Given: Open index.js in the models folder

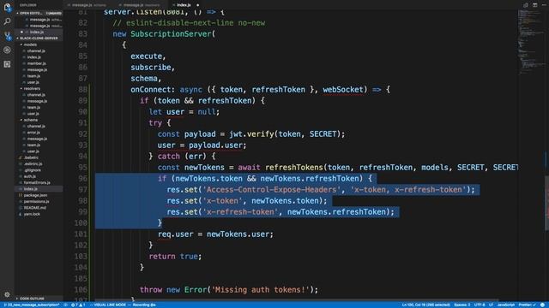Looking at the screenshot, I should point(34,57).
